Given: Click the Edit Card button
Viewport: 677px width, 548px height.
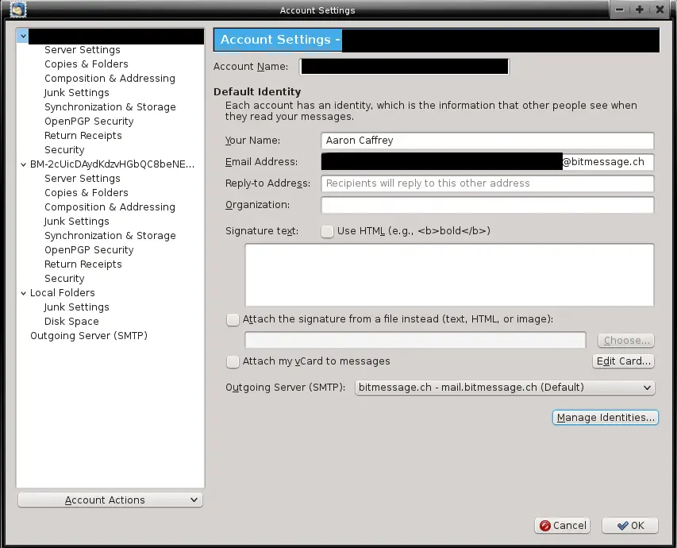Looking at the screenshot, I should (623, 361).
